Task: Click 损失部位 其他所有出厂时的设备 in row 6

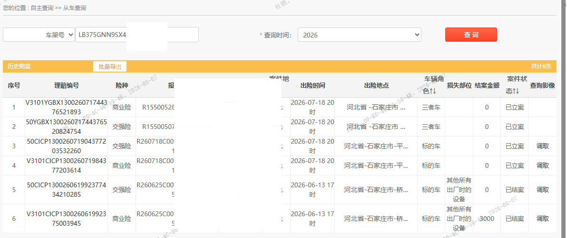Action: pos(459,219)
